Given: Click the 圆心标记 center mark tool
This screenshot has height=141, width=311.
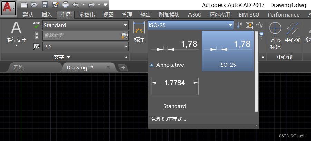Looking at the screenshot, I should (x=275, y=35).
